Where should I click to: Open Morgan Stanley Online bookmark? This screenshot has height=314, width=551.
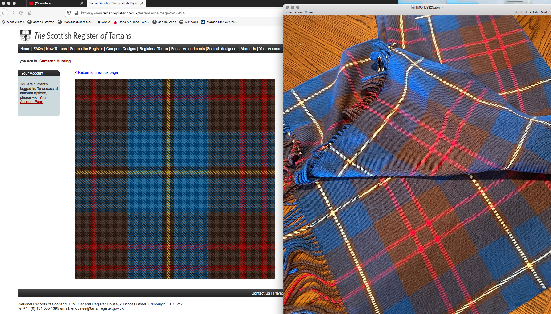coord(219,22)
